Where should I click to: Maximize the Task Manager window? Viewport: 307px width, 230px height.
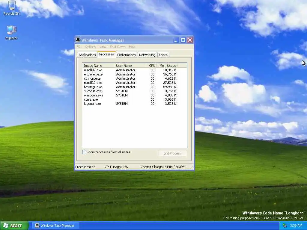(x=183, y=40)
